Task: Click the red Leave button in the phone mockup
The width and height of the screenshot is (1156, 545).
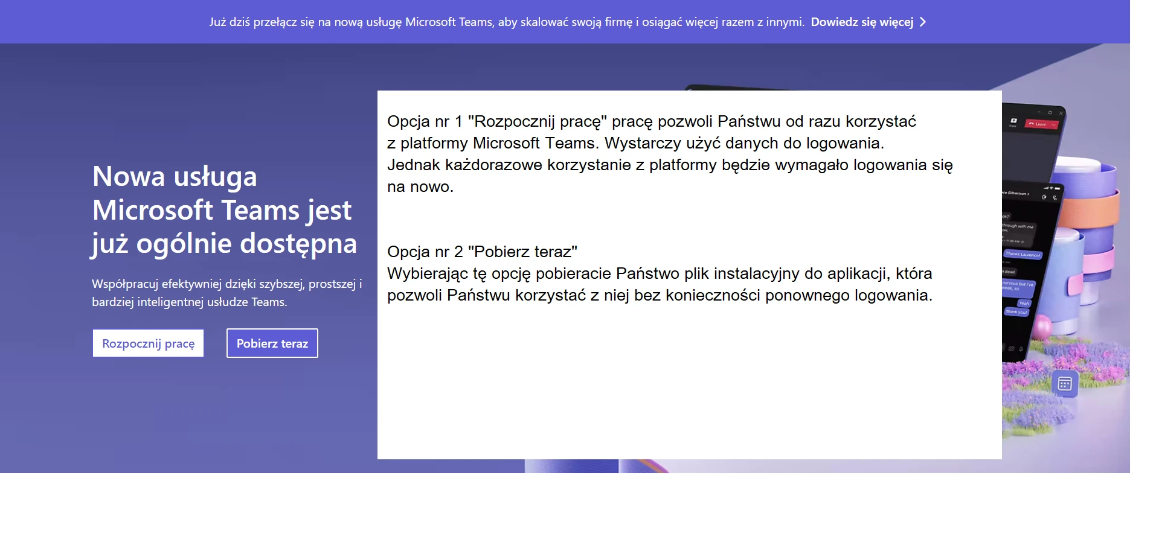Action: pyautogui.click(x=1041, y=124)
